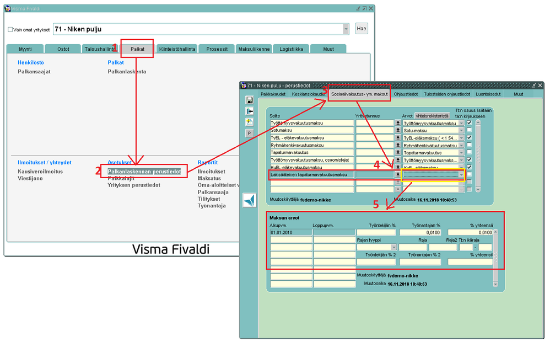
Task: Toggle checkbox in Työttömyysvakuutusmaksu, osaomistajat row
Action: tap(469, 159)
